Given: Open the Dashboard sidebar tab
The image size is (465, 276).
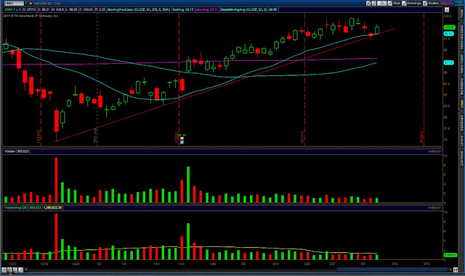Looking at the screenshot, I should (462, 123).
